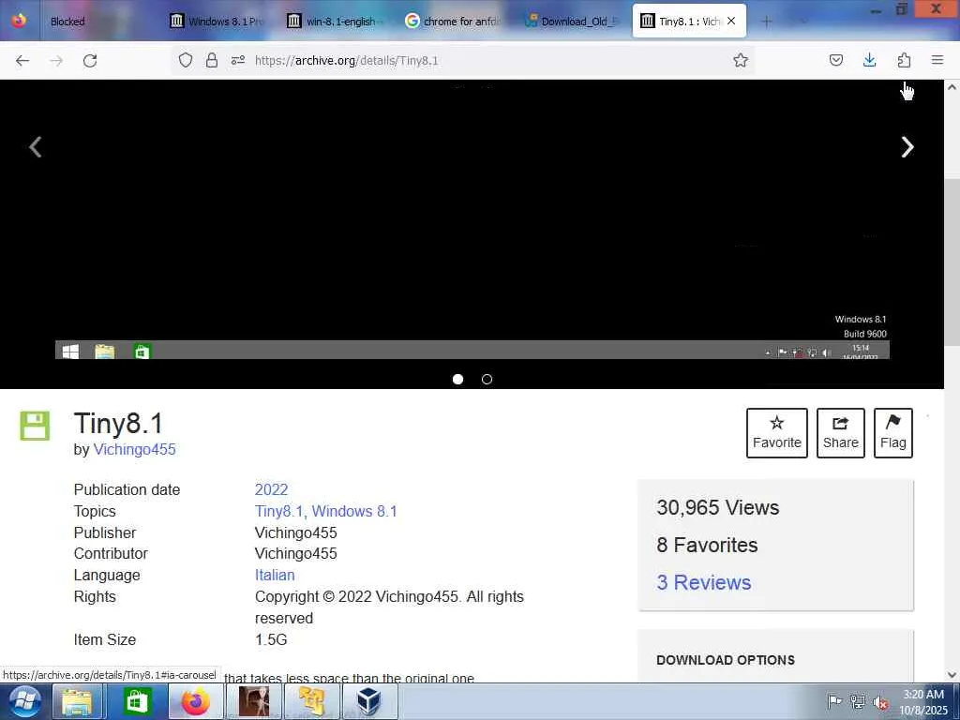Open File Explorer from the taskbar
The height and width of the screenshot is (720, 960).
[77, 701]
